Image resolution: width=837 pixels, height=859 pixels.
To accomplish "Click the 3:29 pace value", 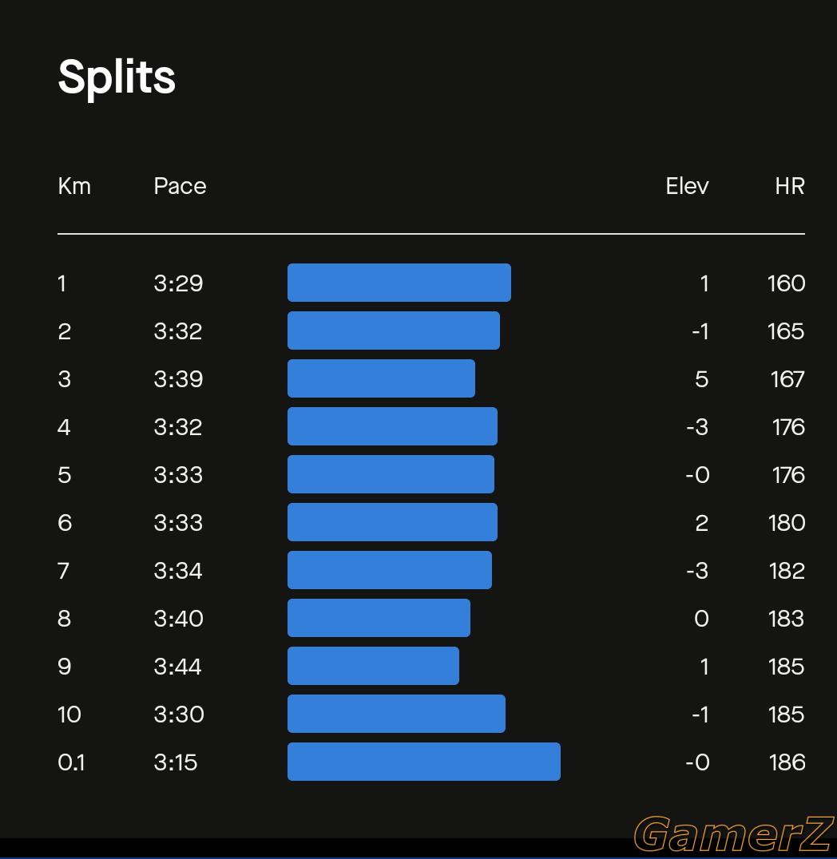I will 178,283.
